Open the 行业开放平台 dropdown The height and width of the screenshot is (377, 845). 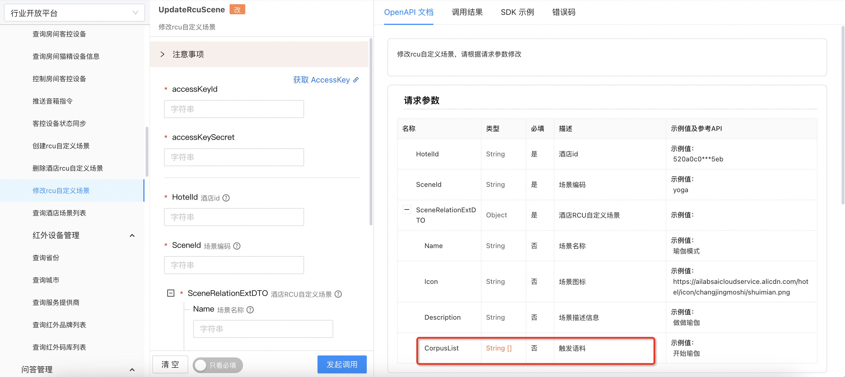74,13
